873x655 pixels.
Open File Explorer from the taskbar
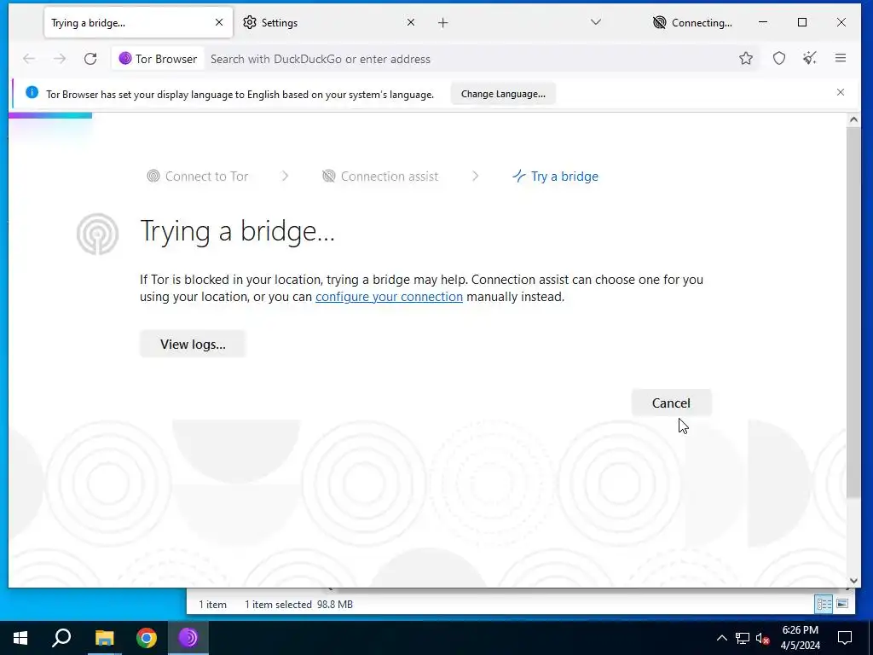point(104,638)
